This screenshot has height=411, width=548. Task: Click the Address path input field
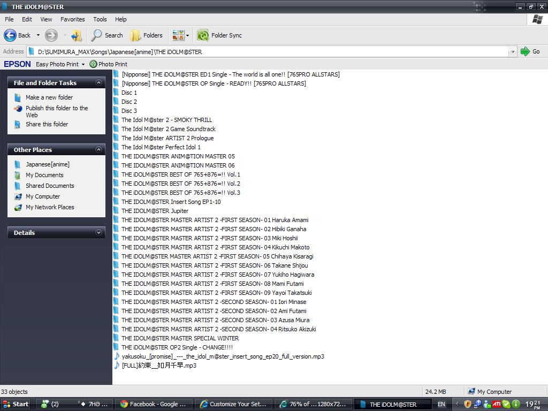268,52
